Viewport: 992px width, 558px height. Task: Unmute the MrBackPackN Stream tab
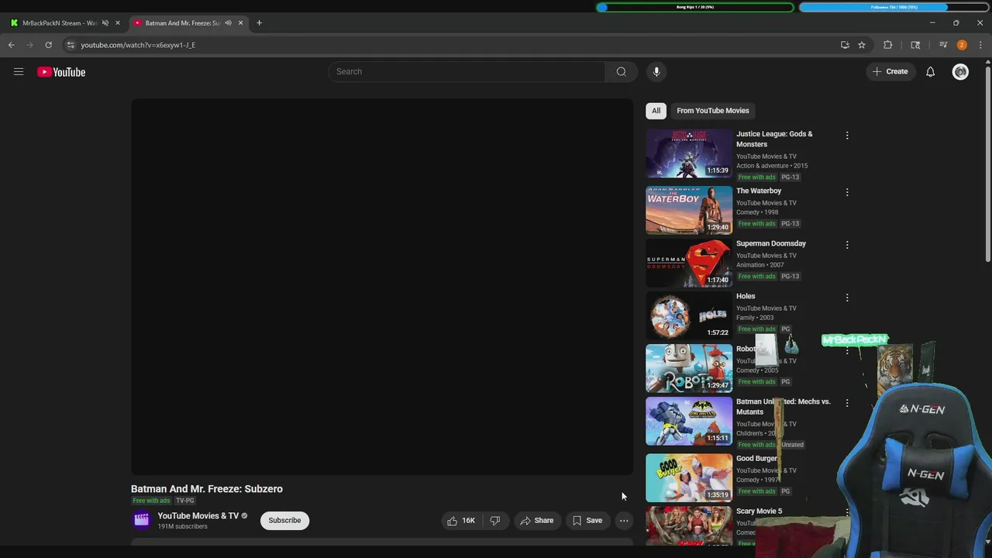105,23
